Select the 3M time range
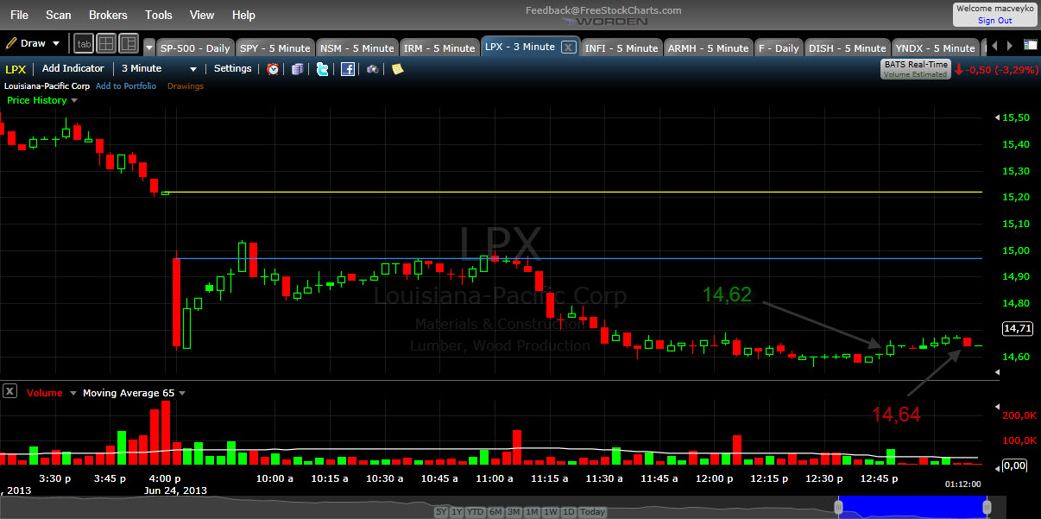Viewport: 1041px width, 519px height. tap(514, 512)
